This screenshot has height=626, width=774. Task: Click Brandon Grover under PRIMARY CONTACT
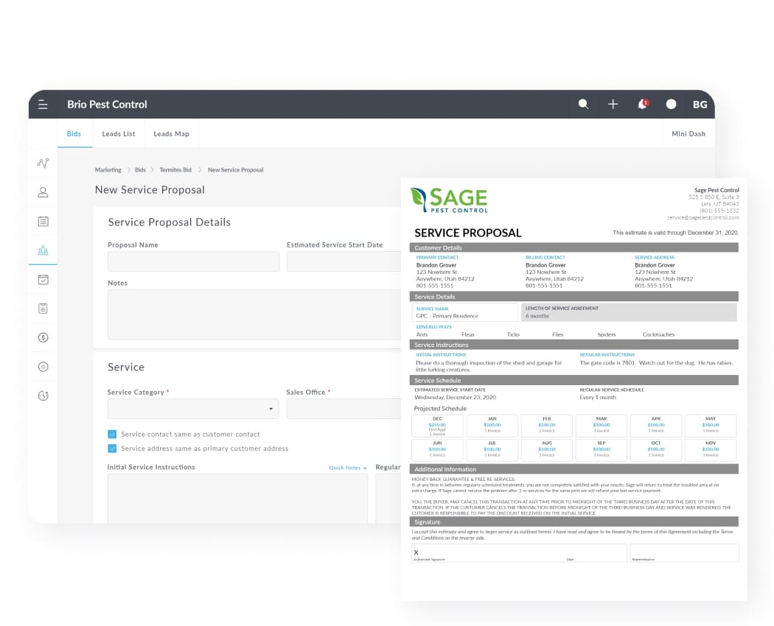pyautogui.click(x=436, y=265)
